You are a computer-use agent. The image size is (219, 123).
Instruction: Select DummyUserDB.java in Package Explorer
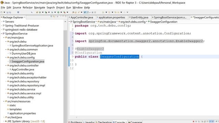coord(24,54)
